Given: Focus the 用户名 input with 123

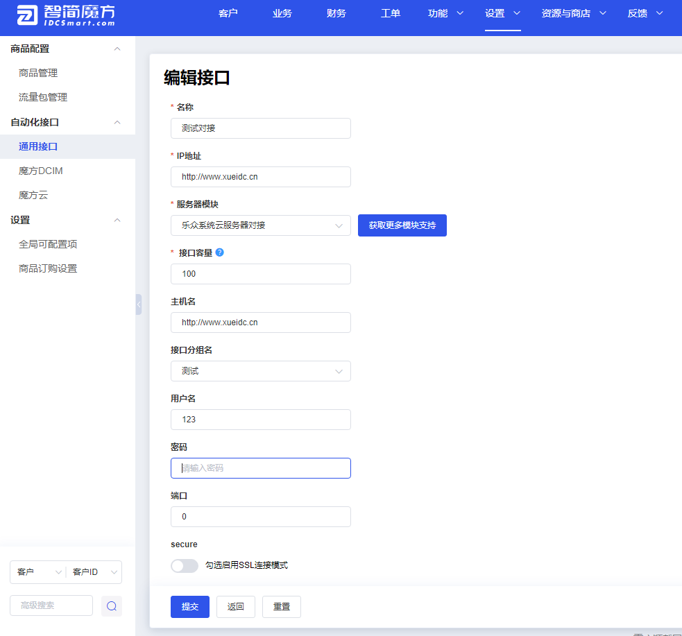Looking at the screenshot, I should pos(261,420).
